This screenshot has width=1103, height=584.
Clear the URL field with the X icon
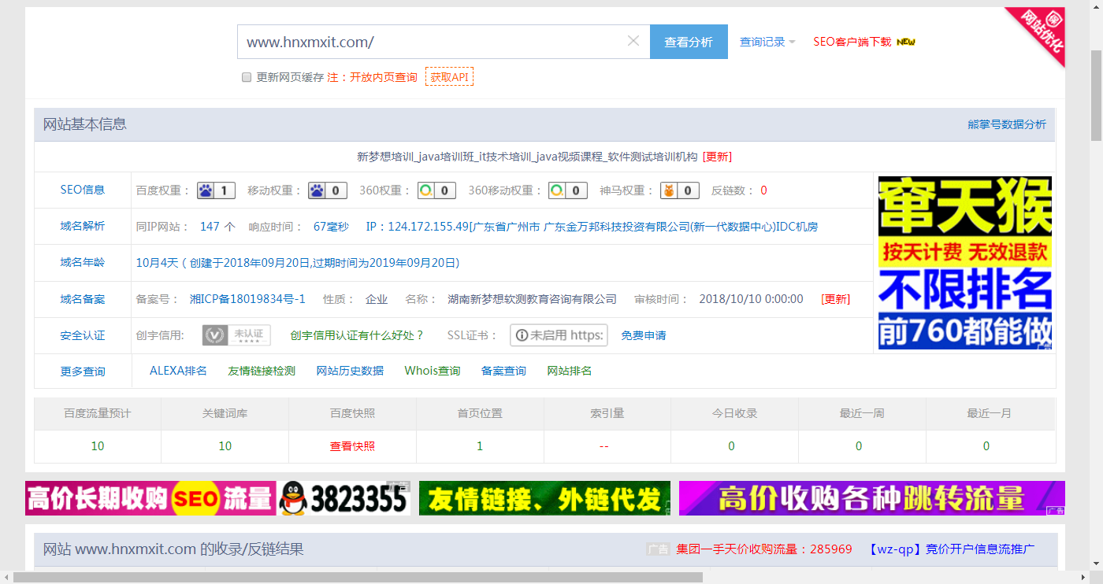tap(633, 41)
